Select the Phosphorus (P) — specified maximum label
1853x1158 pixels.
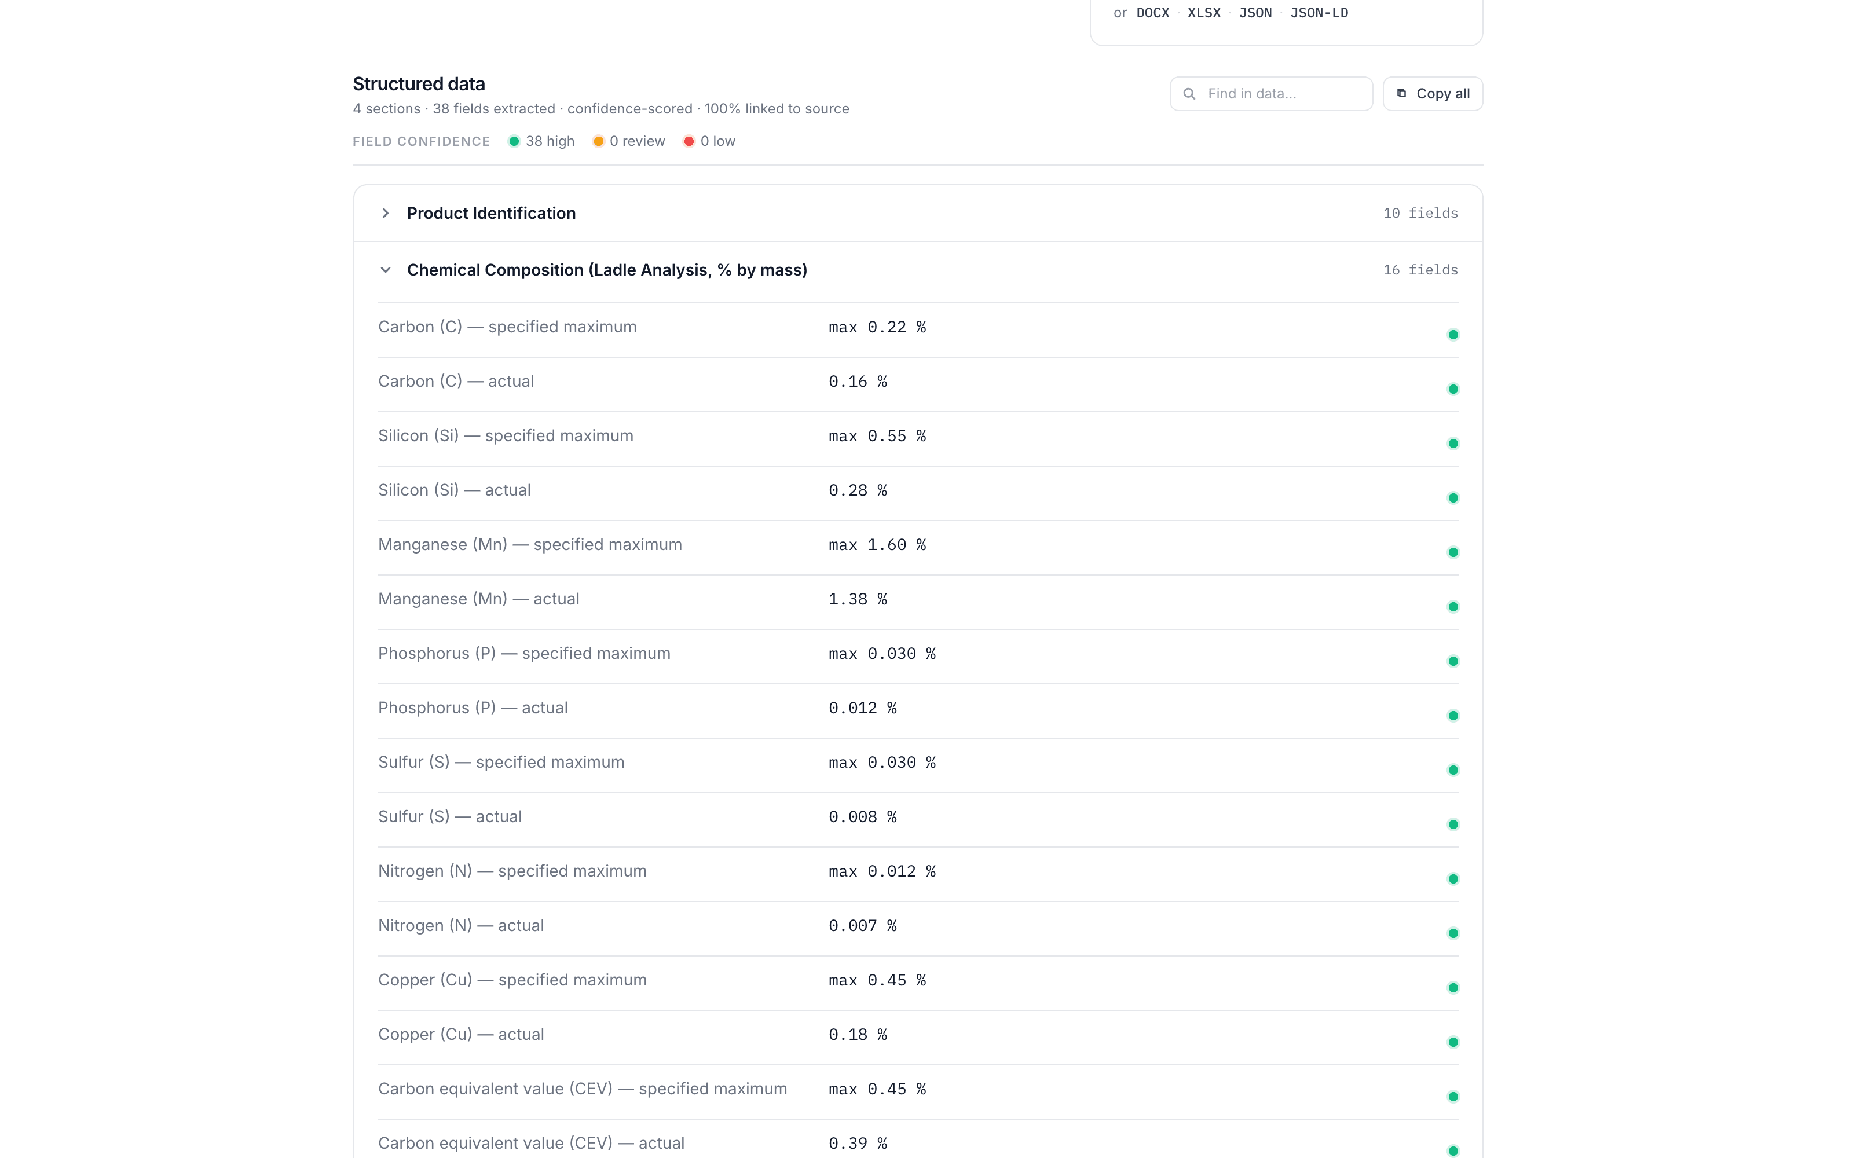click(523, 653)
